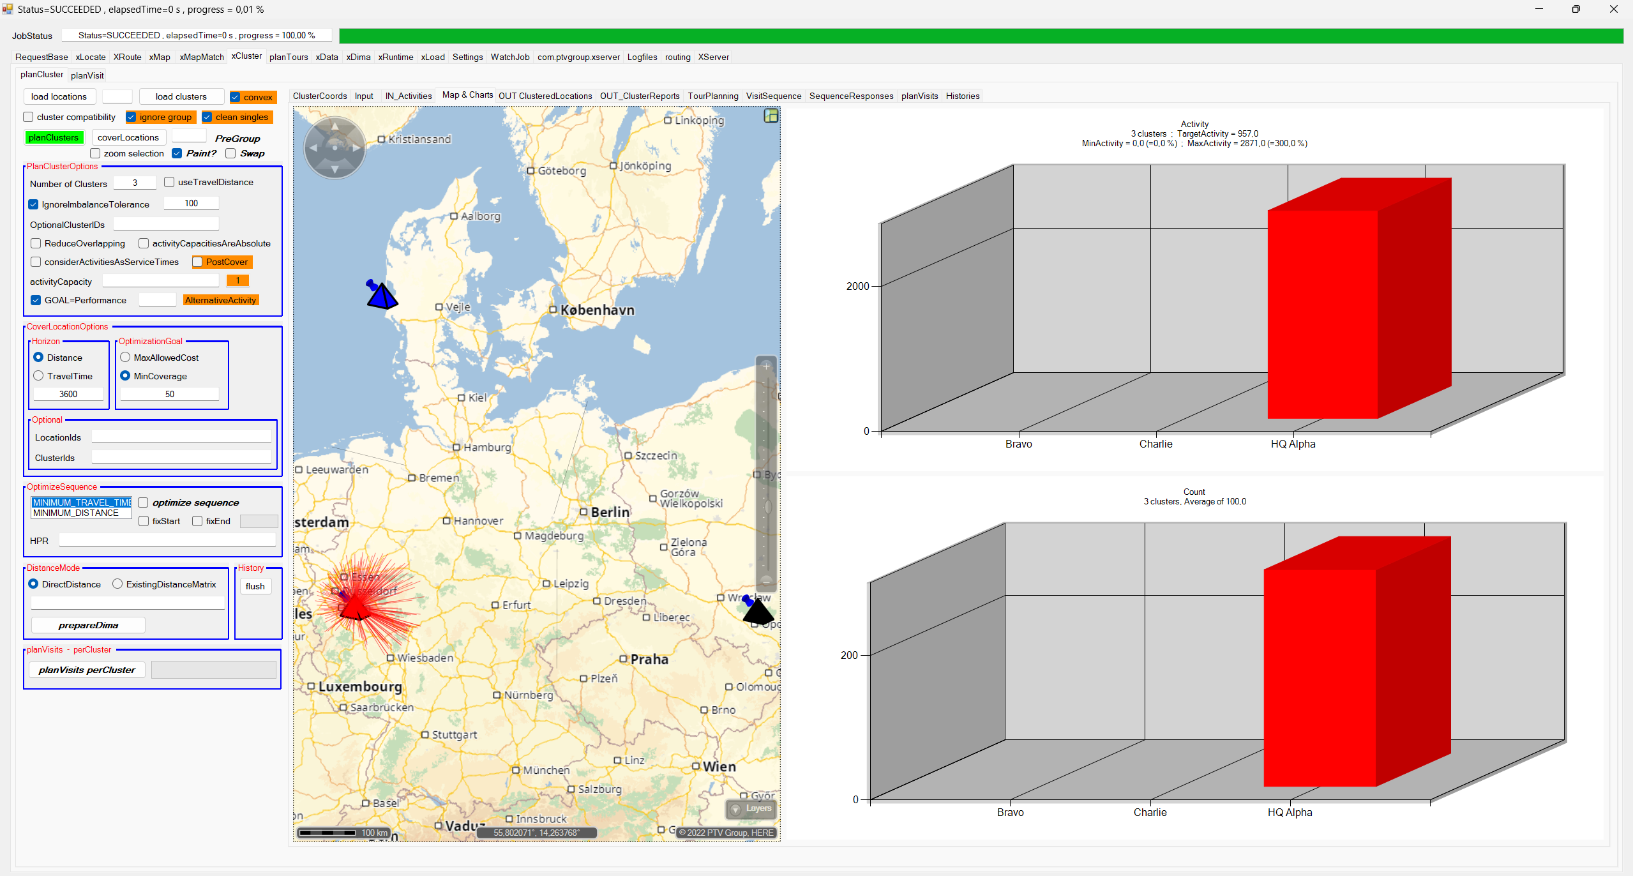This screenshot has height=876, width=1633.
Task: Click map zoom-in plus button
Action: pyautogui.click(x=766, y=366)
